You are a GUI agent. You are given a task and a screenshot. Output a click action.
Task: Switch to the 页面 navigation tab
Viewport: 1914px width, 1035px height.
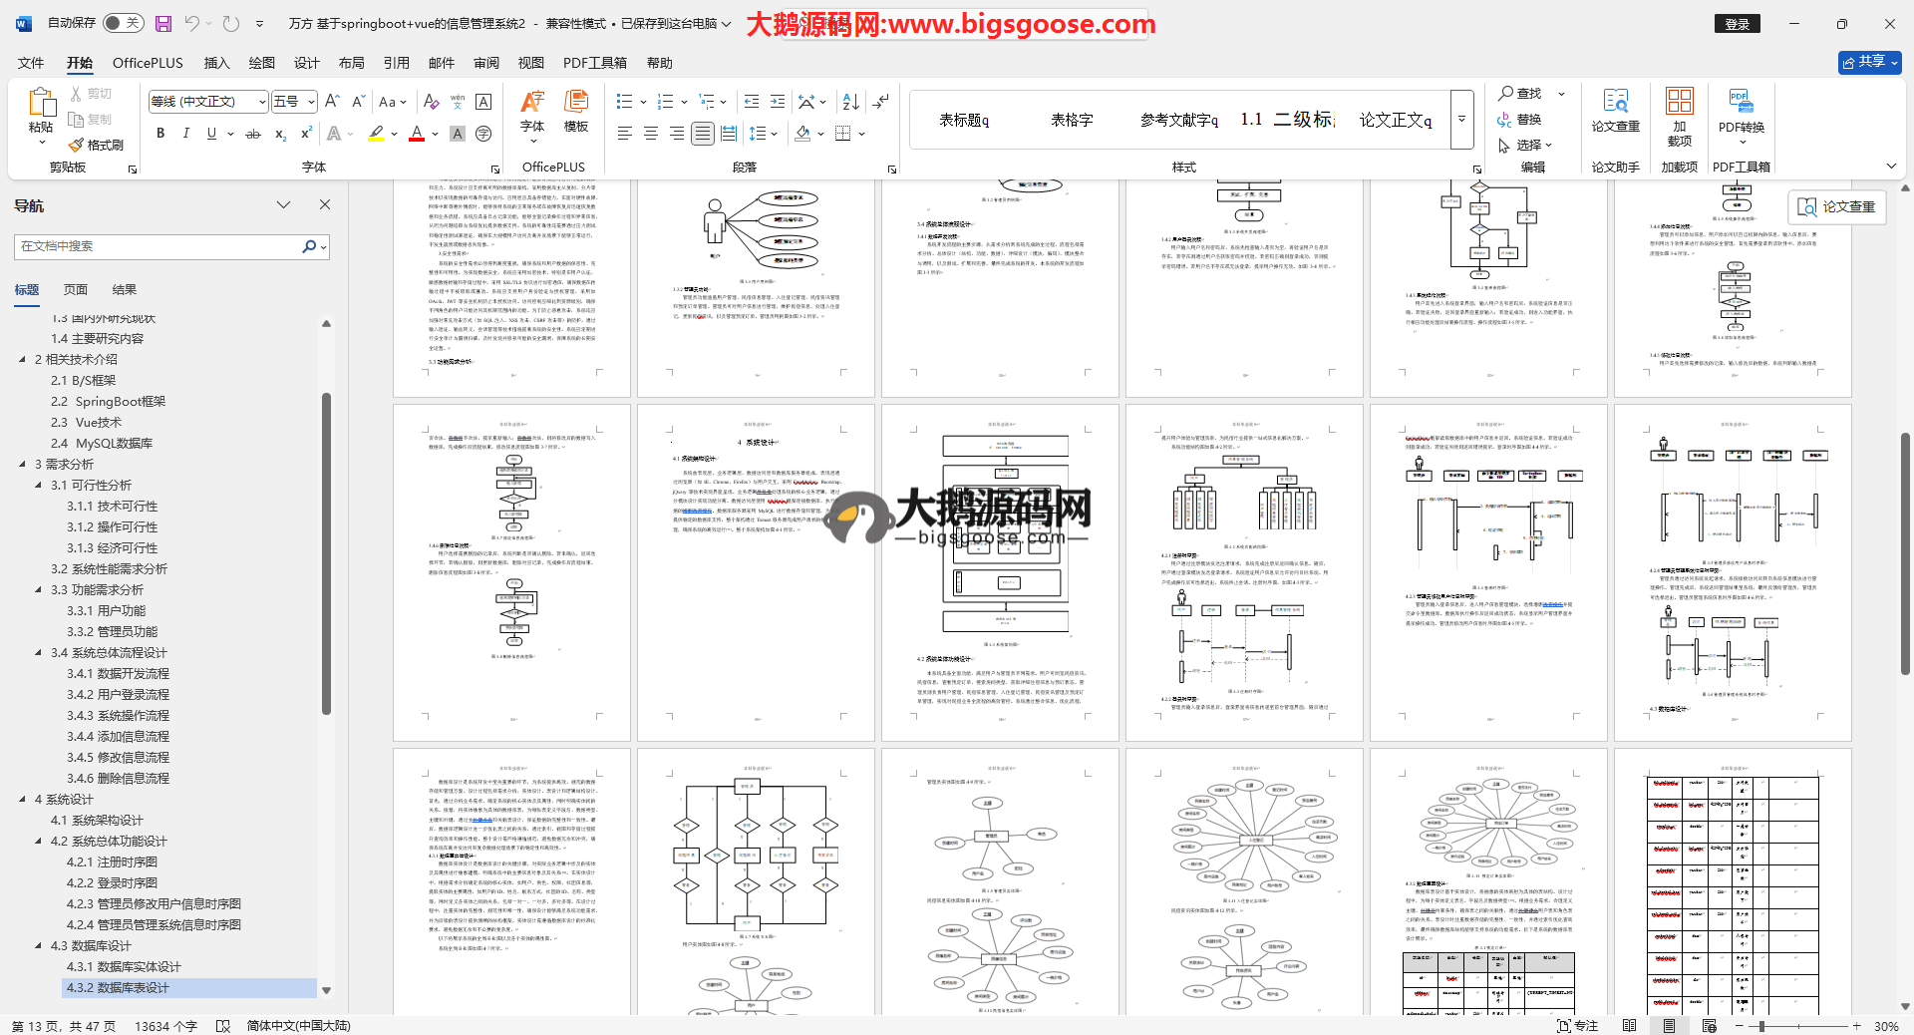[76, 290]
